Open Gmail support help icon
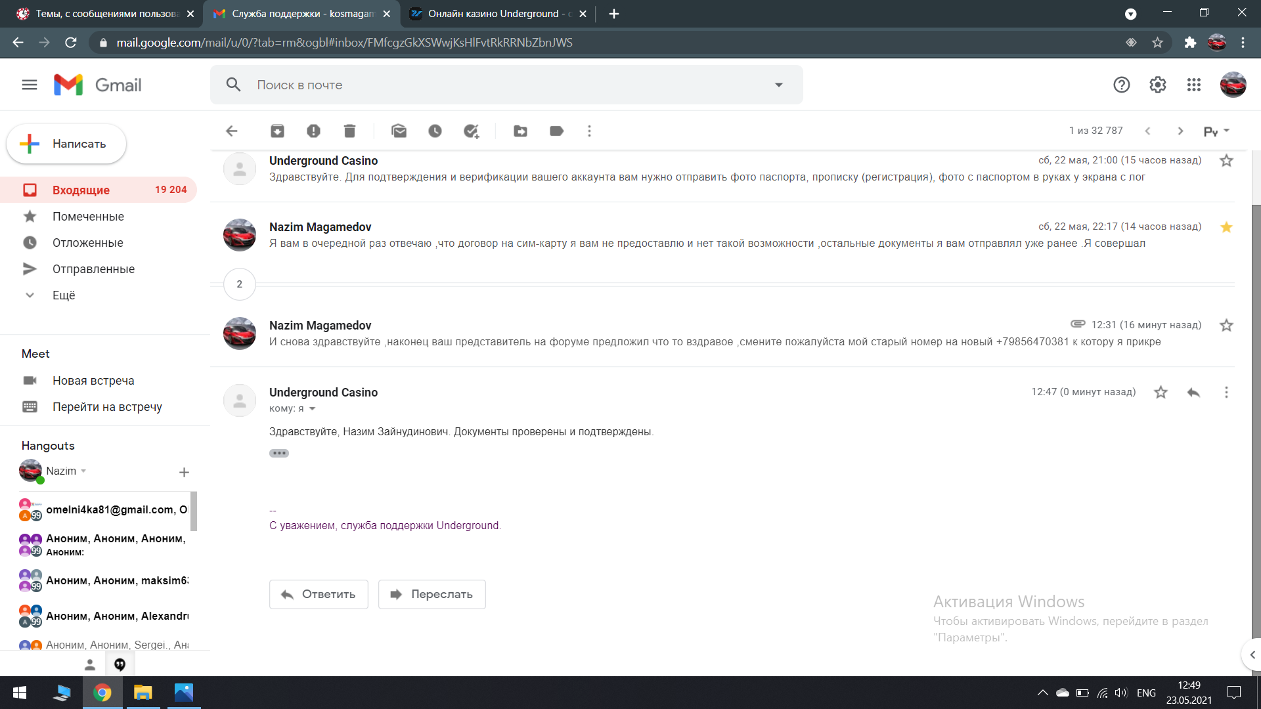 1121,85
